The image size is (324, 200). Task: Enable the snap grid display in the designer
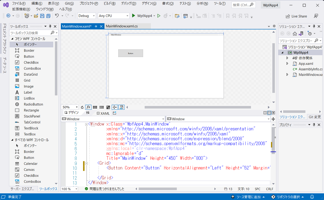click(x=95, y=107)
